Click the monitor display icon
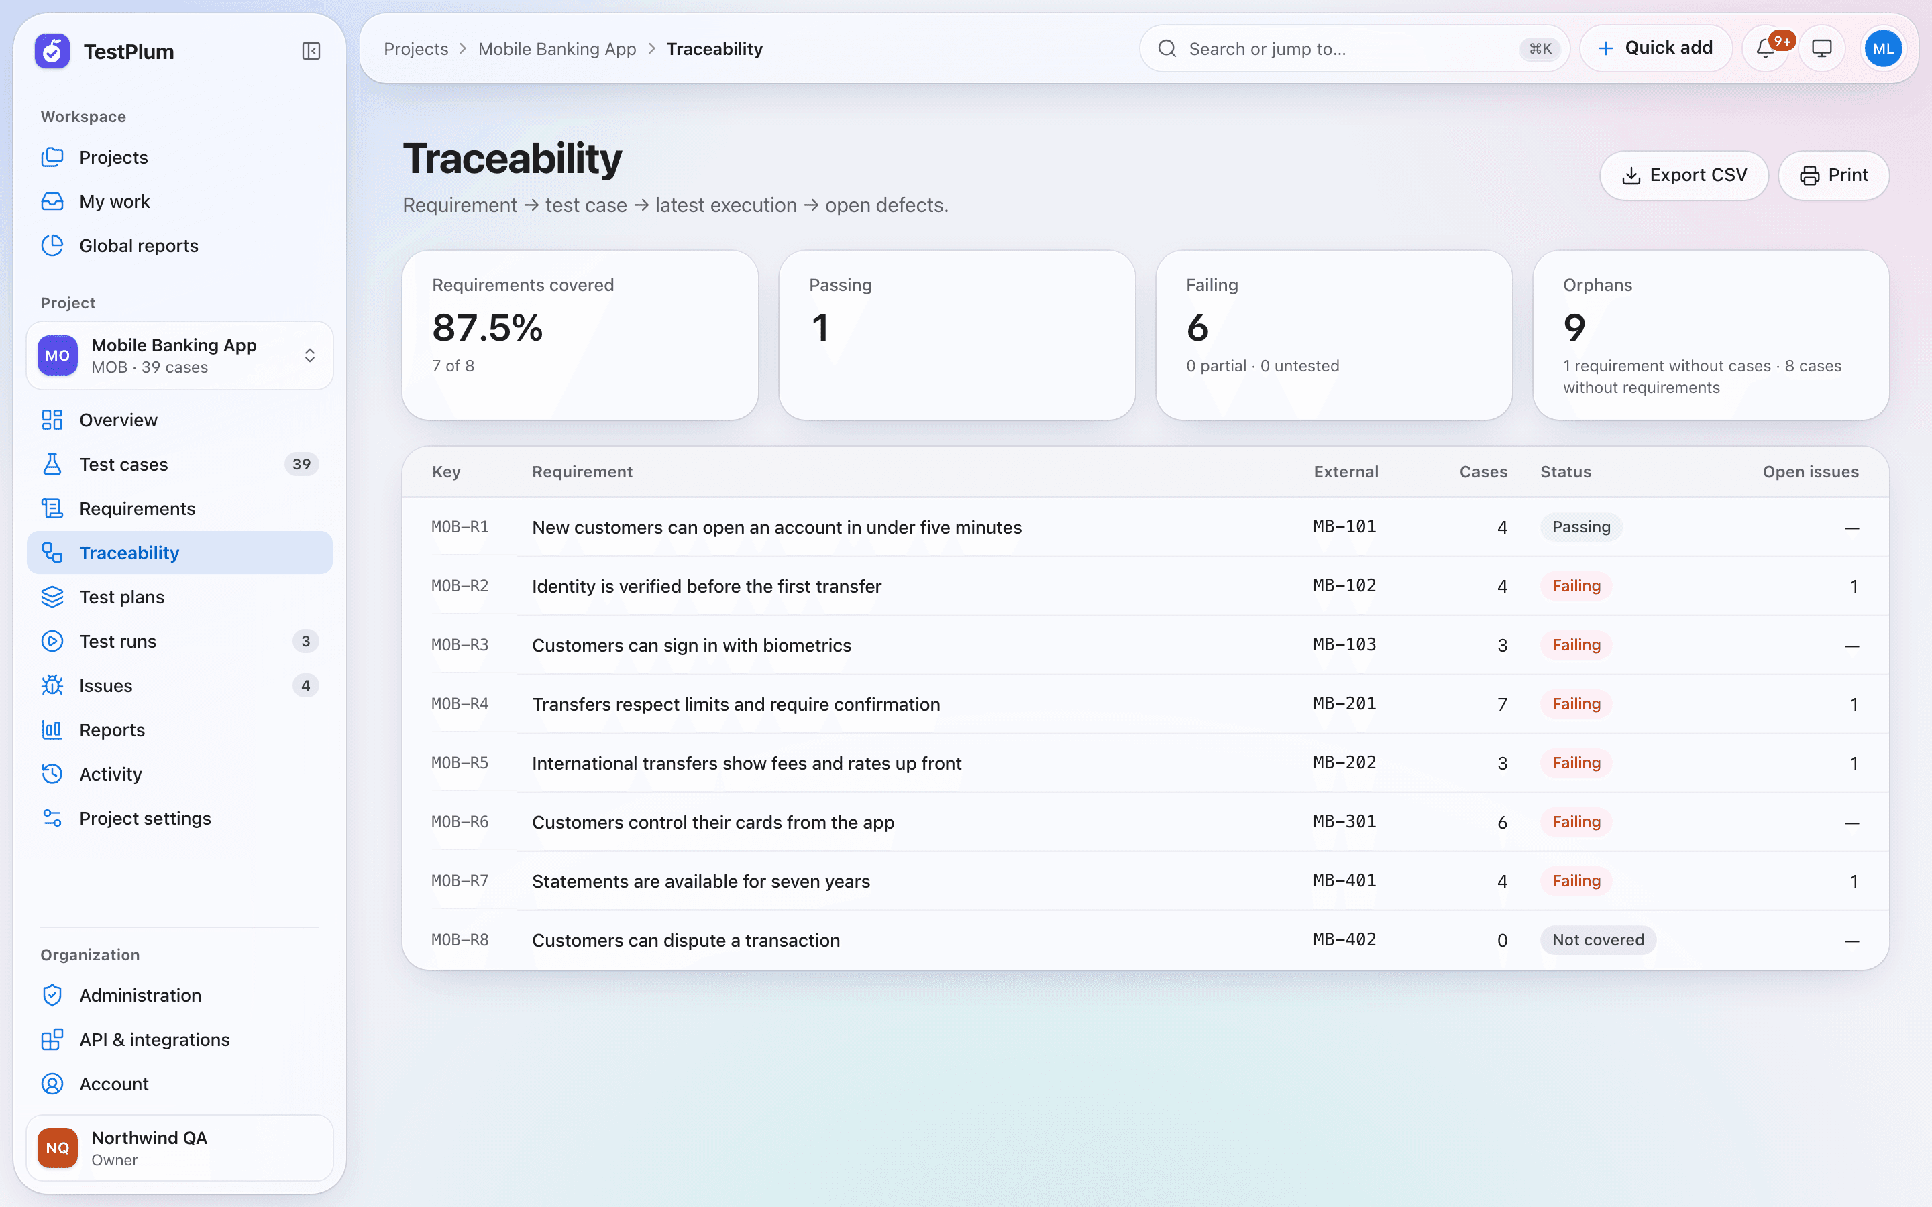The image size is (1932, 1207). tap(1822, 49)
